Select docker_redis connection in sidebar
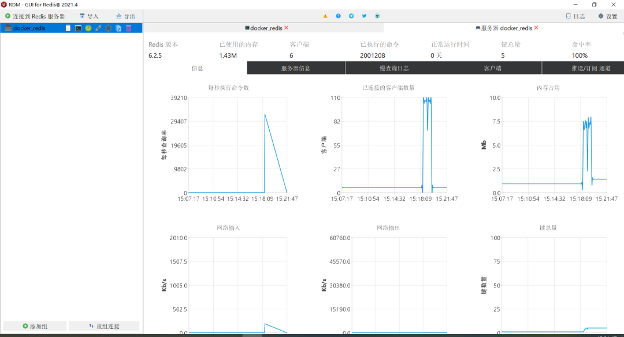The image size is (624, 337). (x=29, y=28)
